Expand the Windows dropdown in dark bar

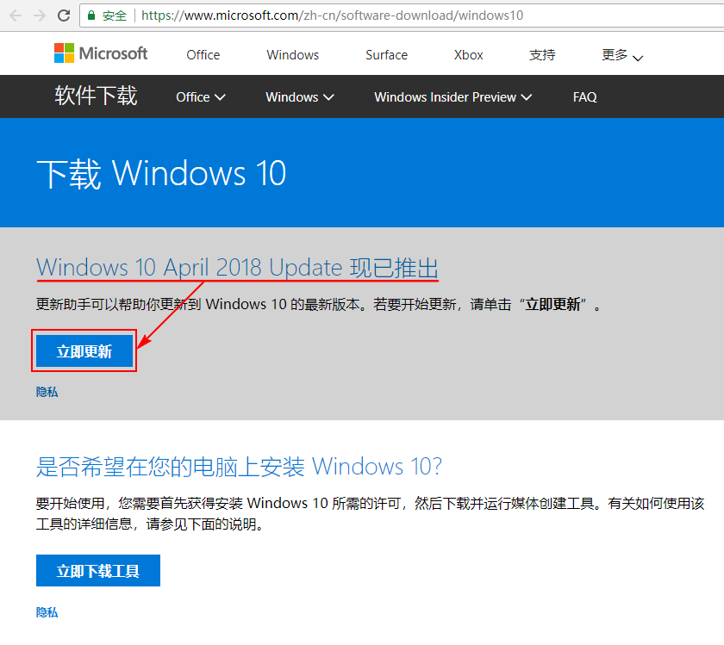click(x=299, y=97)
